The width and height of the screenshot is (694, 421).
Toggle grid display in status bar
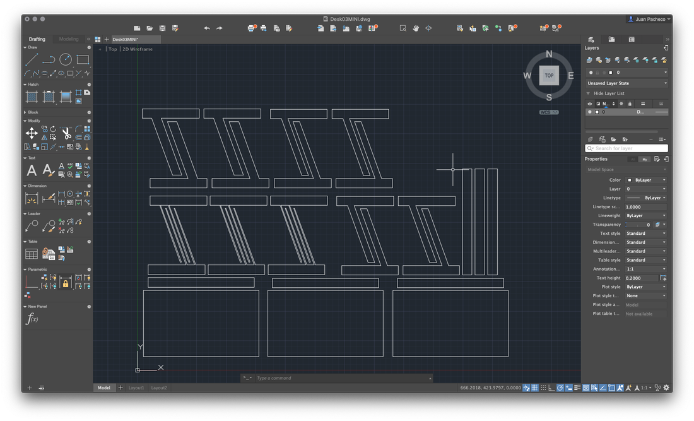534,388
